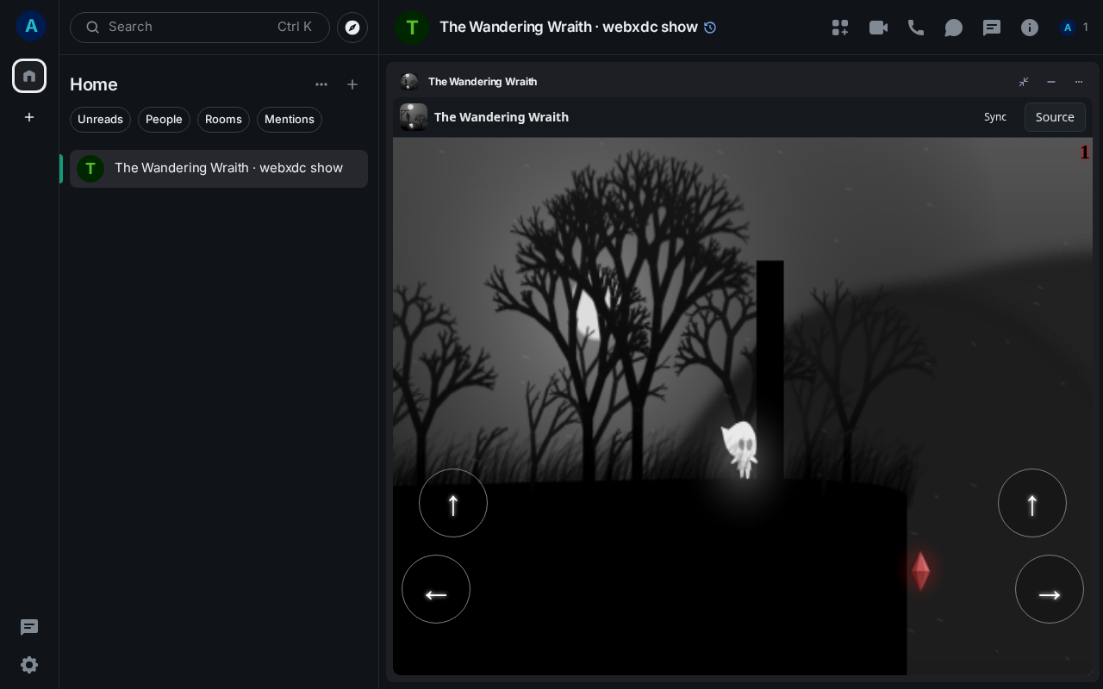
Task: Collapse the widget with the shrink icon
Action: [x=1024, y=82]
